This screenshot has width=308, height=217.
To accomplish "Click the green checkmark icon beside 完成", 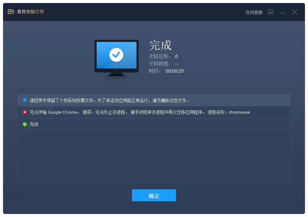I will coord(25,124).
